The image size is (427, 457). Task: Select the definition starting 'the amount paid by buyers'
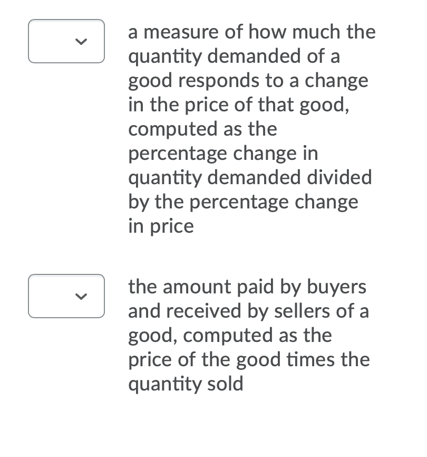click(x=248, y=287)
